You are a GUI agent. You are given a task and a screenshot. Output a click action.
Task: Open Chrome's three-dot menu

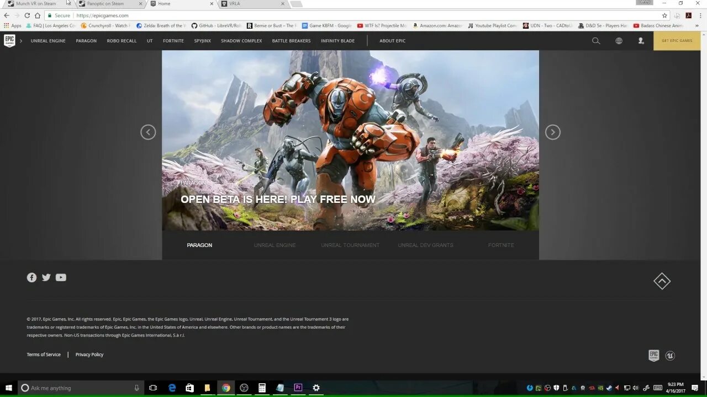tap(700, 15)
